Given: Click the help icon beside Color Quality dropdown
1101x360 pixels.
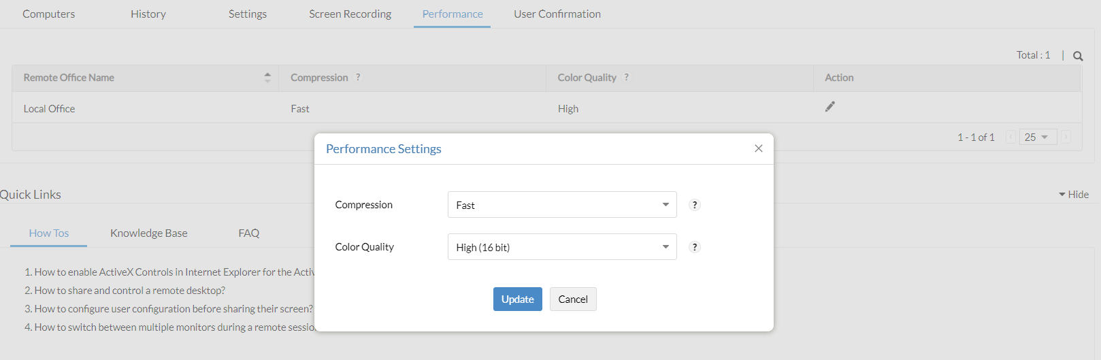Looking at the screenshot, I should [695, 247].
